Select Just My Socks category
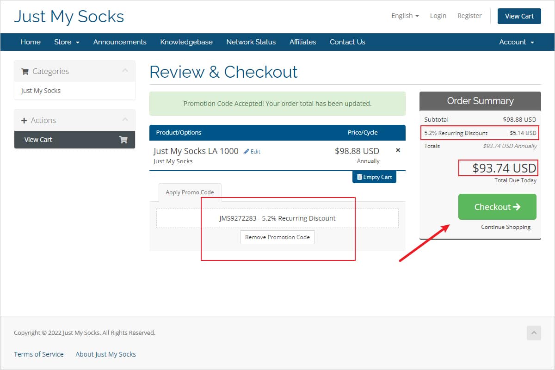Viewport: 555px width, 370px height. 41,91
